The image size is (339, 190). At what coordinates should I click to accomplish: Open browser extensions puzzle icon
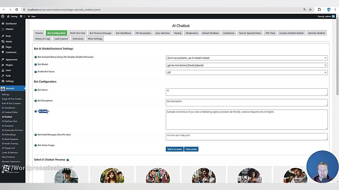pyautogui.click(x=319, y=9)
